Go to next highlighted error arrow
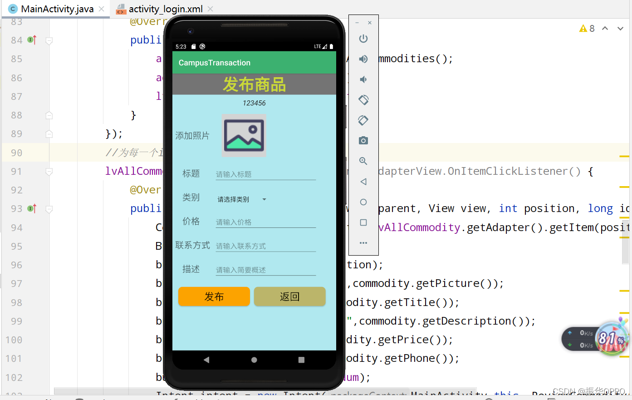Screen dimensions: 632x400 click(620, 29)
